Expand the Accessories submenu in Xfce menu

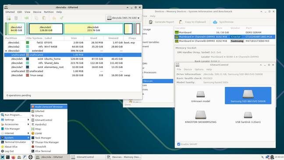(15, 124)
